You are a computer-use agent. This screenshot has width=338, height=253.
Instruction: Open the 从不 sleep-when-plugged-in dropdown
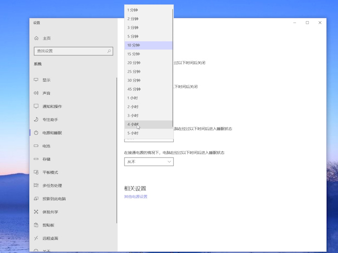coord(149,161)
